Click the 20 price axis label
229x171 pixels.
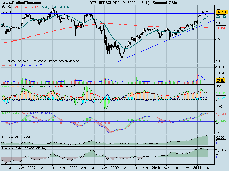[x=218, y=23]
